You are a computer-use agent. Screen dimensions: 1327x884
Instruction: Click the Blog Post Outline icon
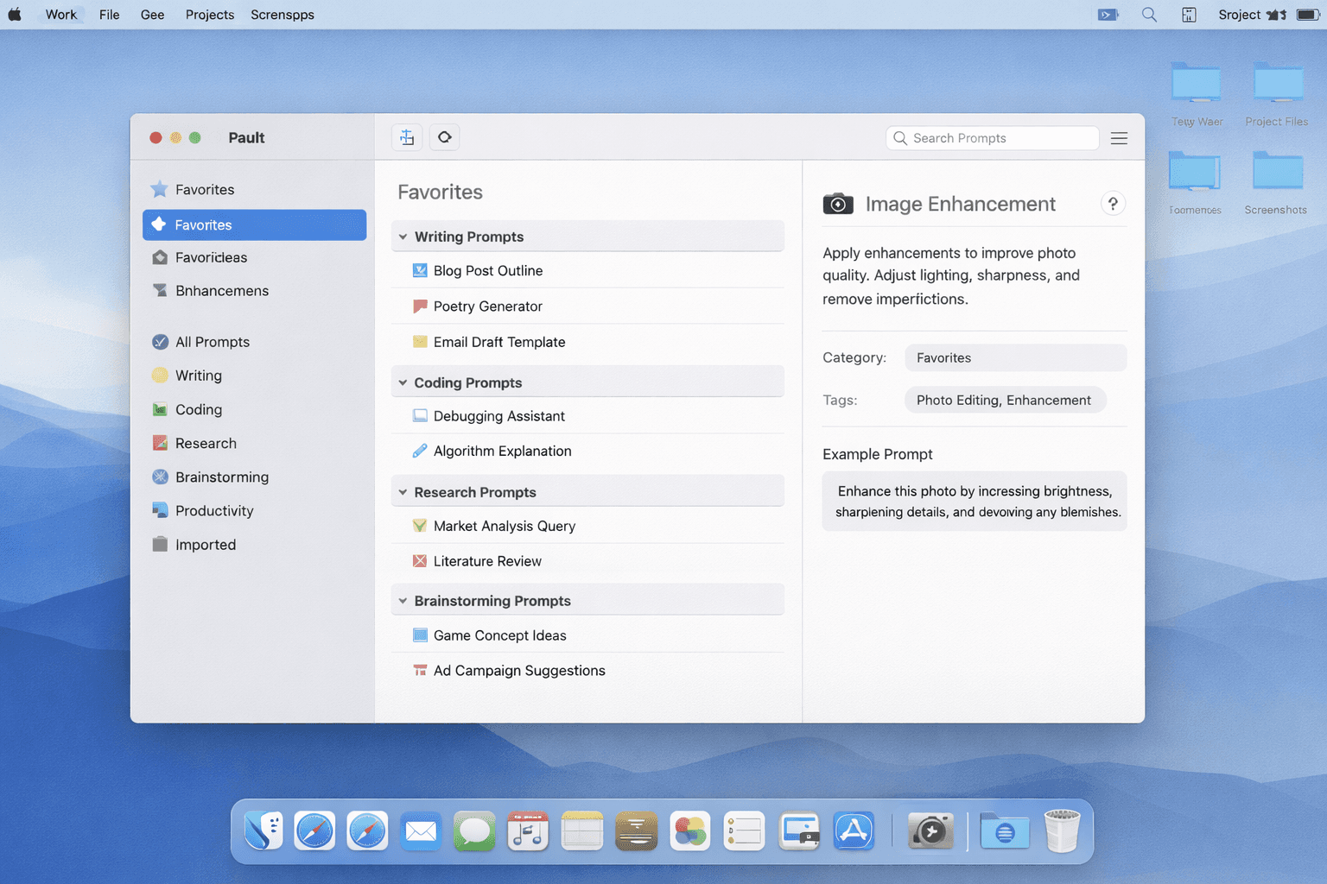[420, 270]
